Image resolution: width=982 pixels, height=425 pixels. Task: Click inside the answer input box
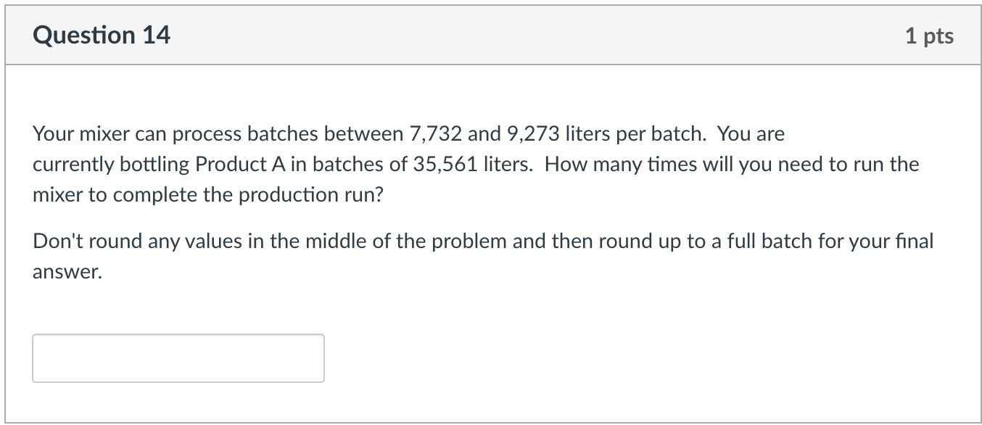[178, 358]
